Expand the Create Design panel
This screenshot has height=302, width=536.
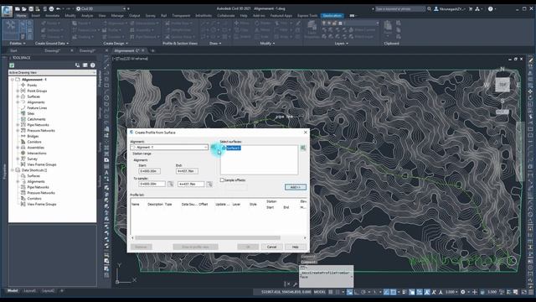click(x=116, y=44)
